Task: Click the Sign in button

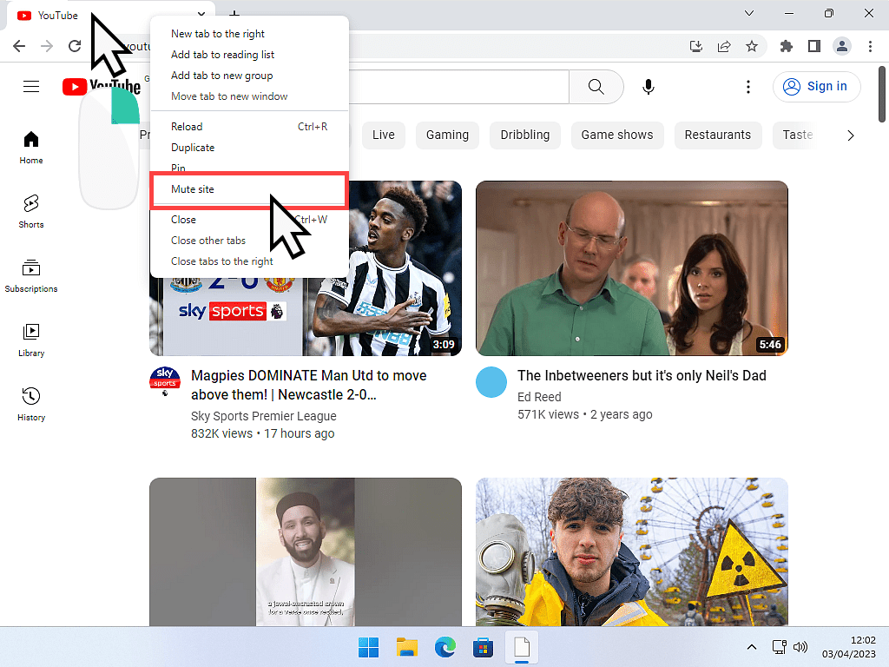Action: click(x=816, y=87)
